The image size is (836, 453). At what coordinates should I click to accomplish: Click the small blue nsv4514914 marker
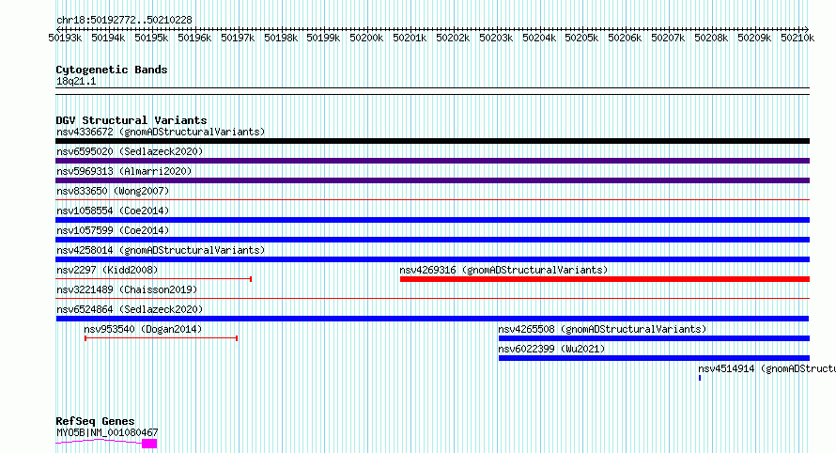[700, 378]
